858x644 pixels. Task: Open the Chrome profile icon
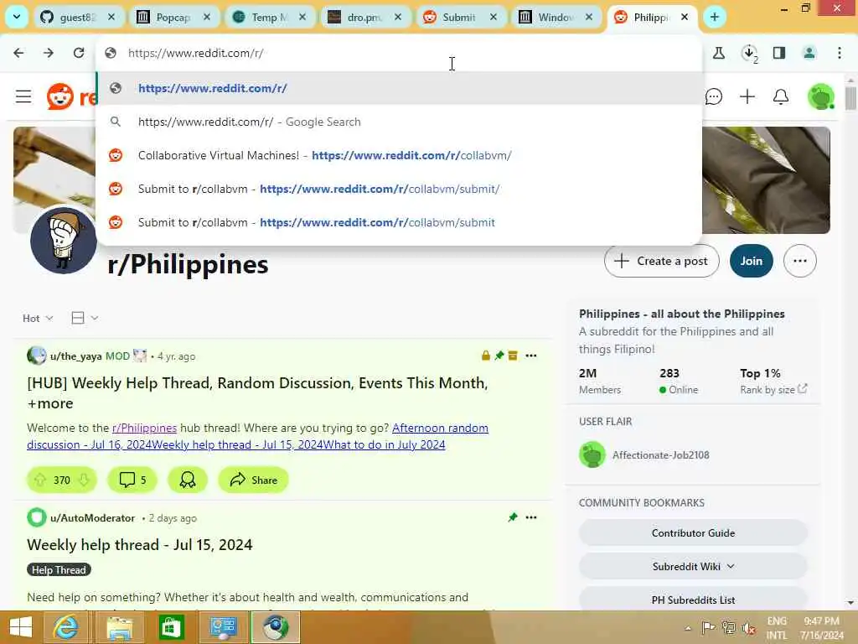click(809, 53)
